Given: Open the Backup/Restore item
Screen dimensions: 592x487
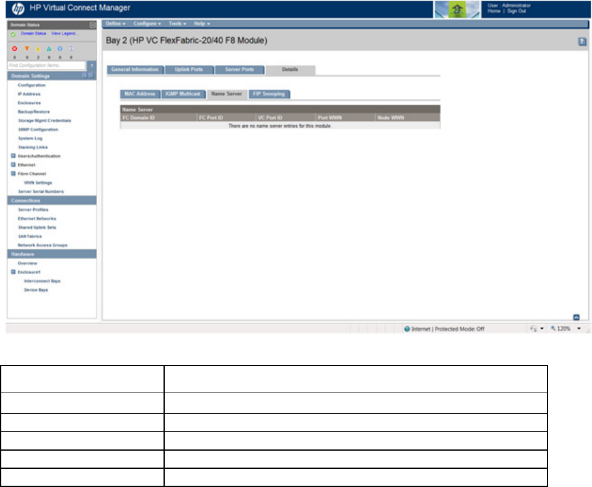Looking at the screenshot, I should coord(34,111).
